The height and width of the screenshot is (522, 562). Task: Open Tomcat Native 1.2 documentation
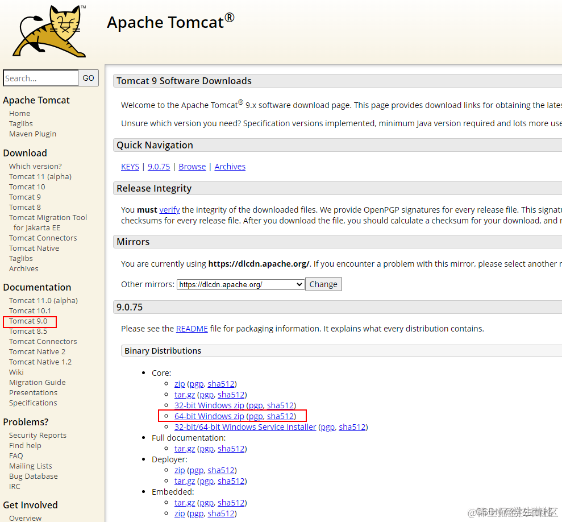click(x=40, y=362)
